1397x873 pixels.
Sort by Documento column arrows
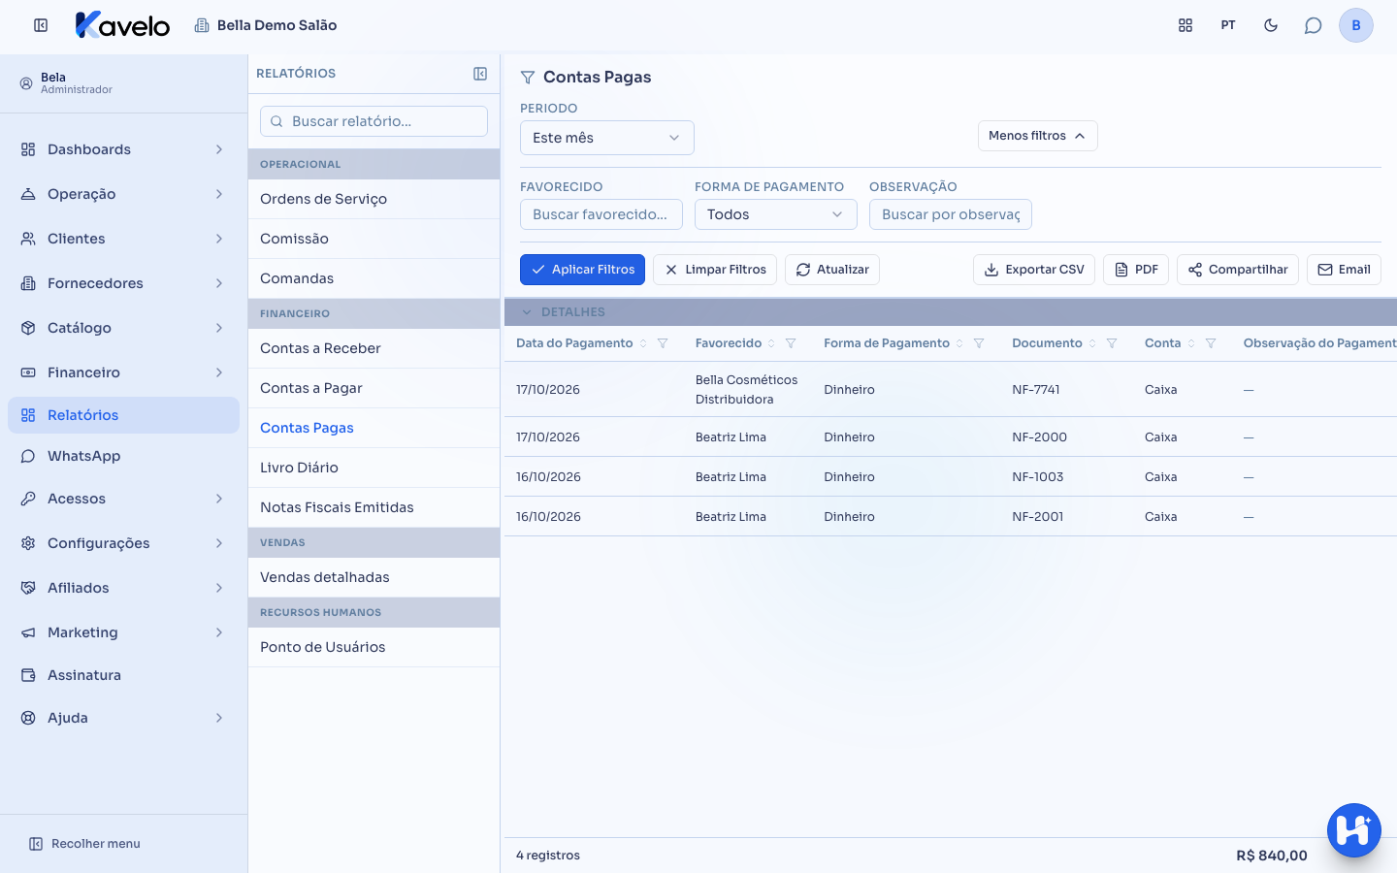click(x=1092, y=343)
